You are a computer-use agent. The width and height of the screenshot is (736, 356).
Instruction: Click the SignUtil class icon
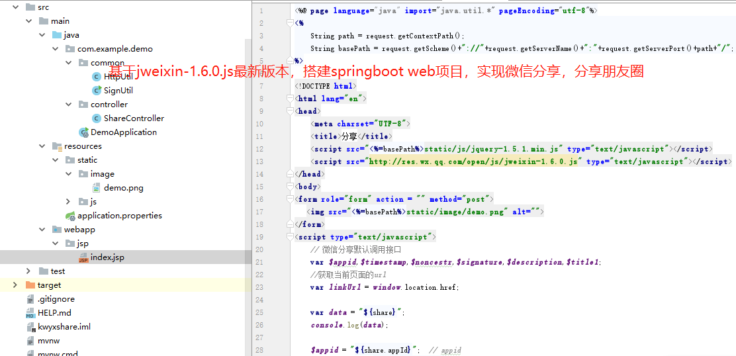click(97, 90)
